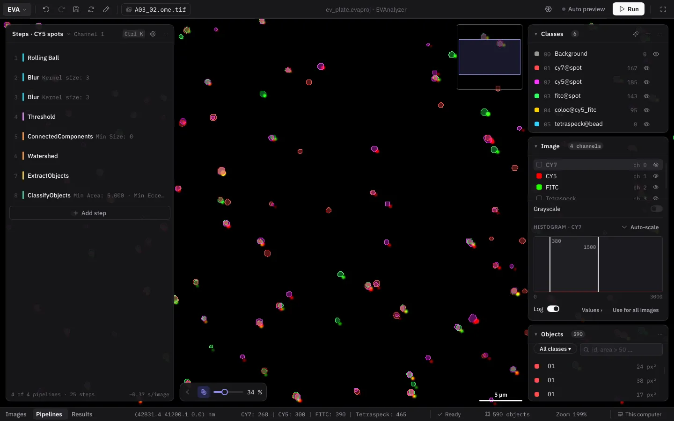Click Use for all images
Screen dimensions: 674x421
636,310
